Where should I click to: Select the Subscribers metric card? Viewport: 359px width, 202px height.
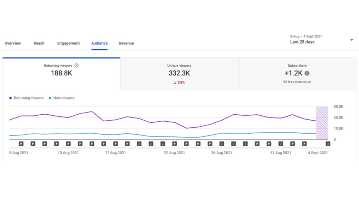(297, 74)
